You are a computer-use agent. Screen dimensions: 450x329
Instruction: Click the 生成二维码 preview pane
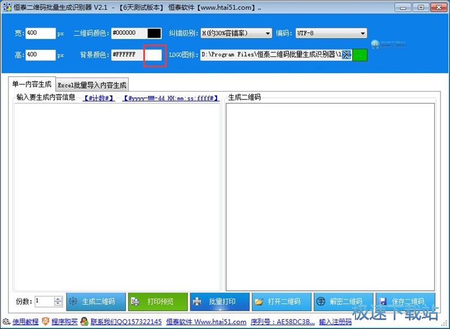(x=330, y=197)
